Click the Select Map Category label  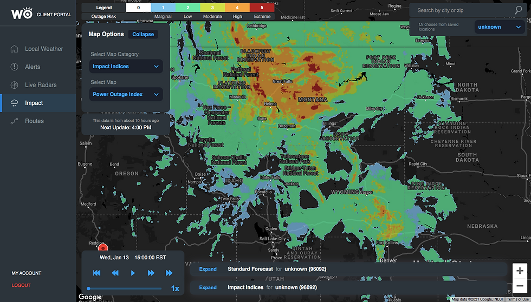114,54
